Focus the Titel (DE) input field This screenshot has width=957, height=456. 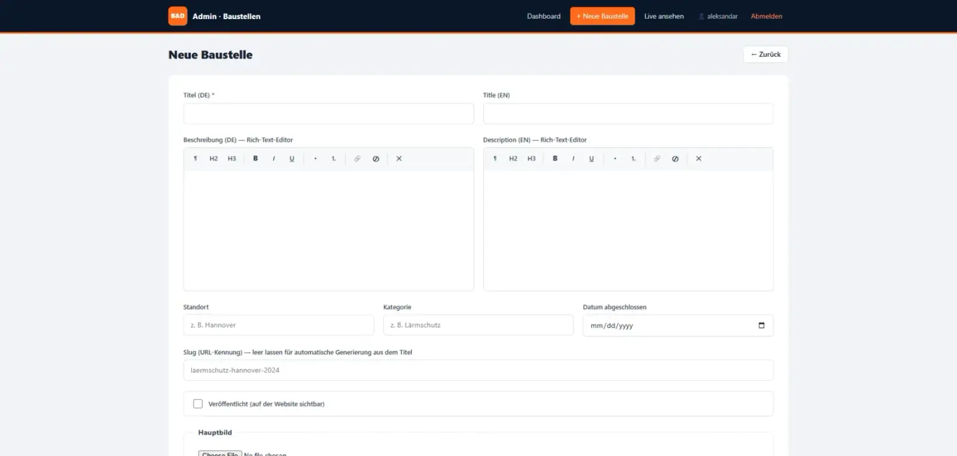click(328, 114)
